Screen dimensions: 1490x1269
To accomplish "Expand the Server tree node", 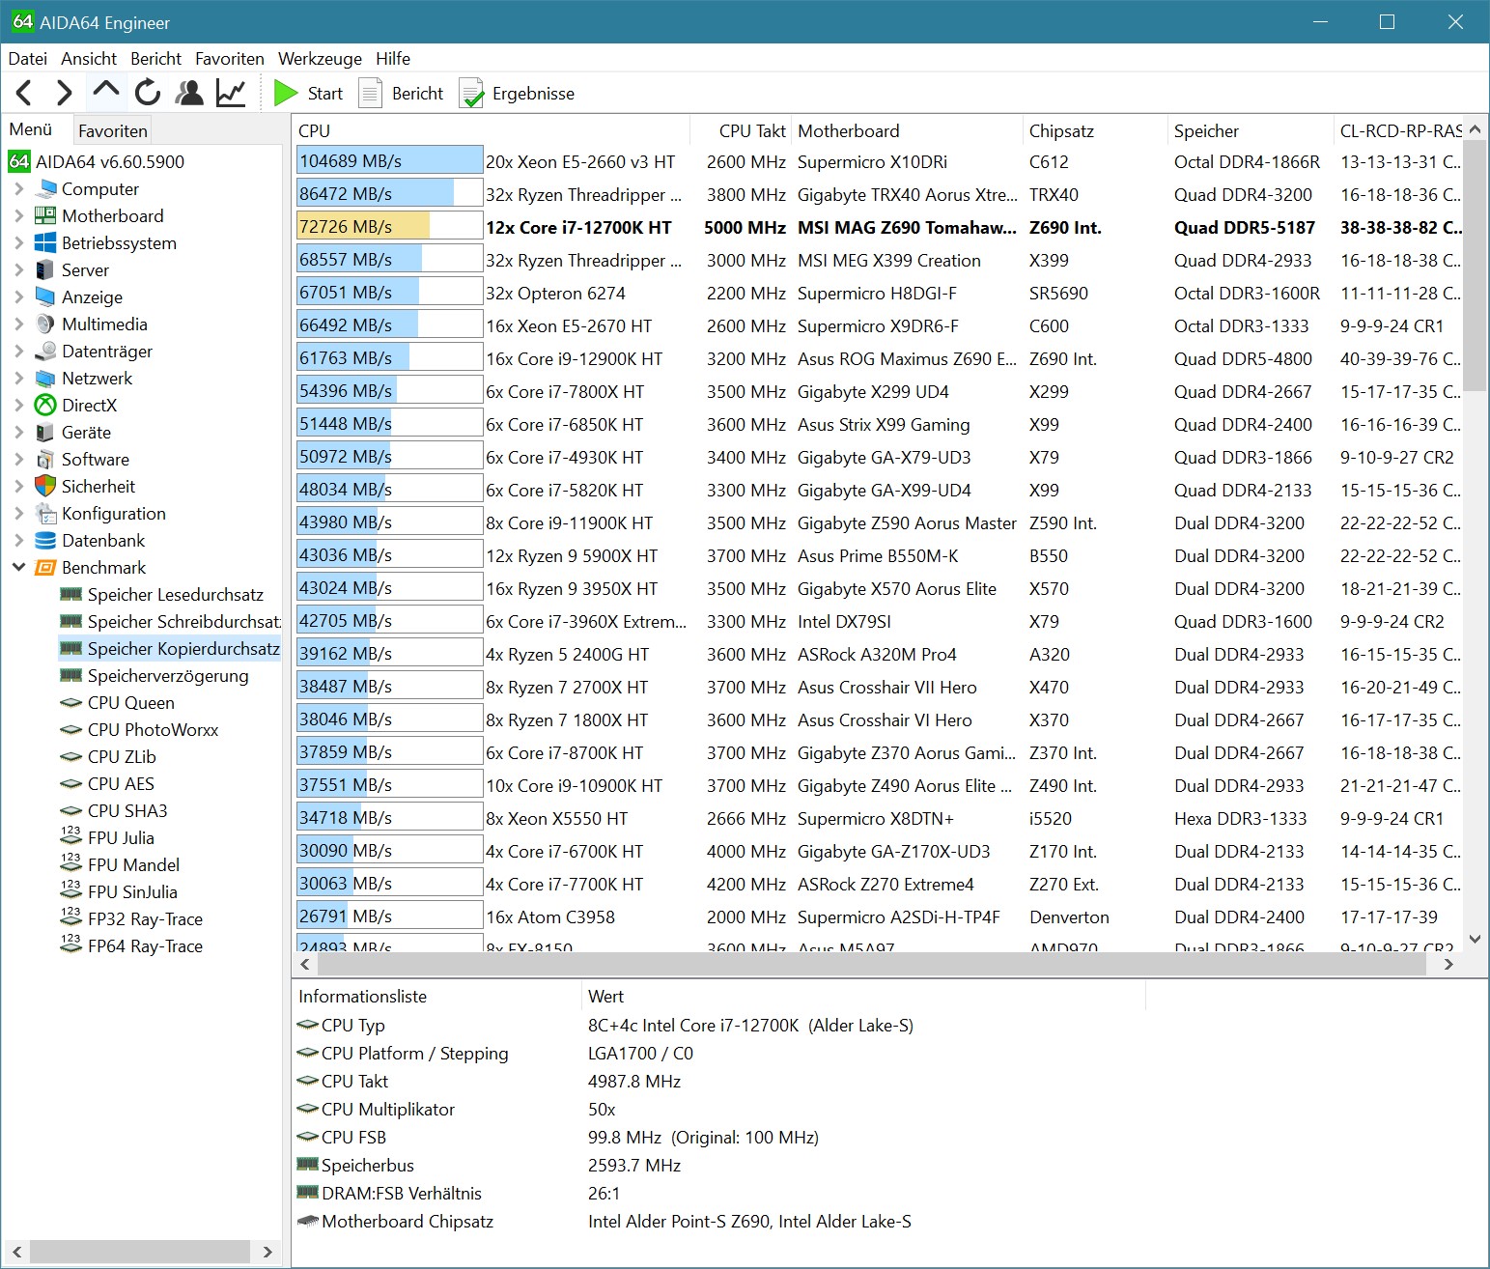I will 19,270.
